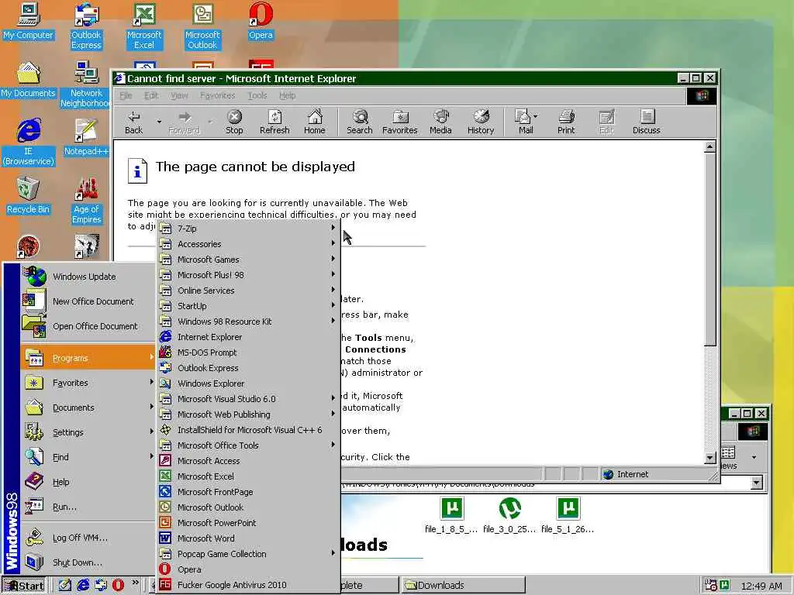Switch to Downloads taskbar button

coord(463,586)
